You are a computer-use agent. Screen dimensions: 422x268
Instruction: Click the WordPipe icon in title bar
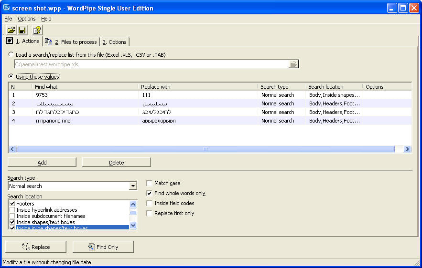[6, 8]
